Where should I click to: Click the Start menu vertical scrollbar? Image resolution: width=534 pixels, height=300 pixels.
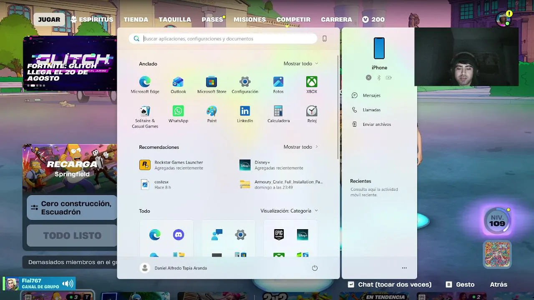click(338, 106)
